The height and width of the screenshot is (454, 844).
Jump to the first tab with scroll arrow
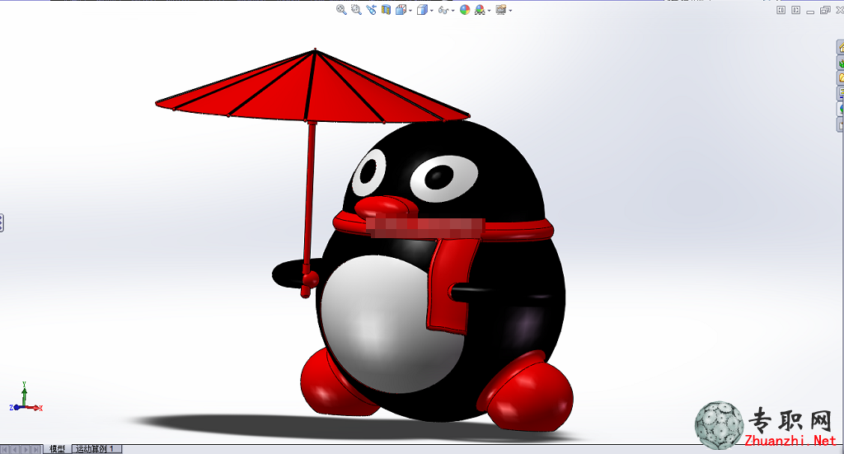pyautogui.click(x=6, y=449)
